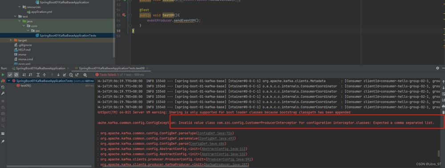
Task: Rerun tests with the green play icon
Action: (x=3, y=74)
